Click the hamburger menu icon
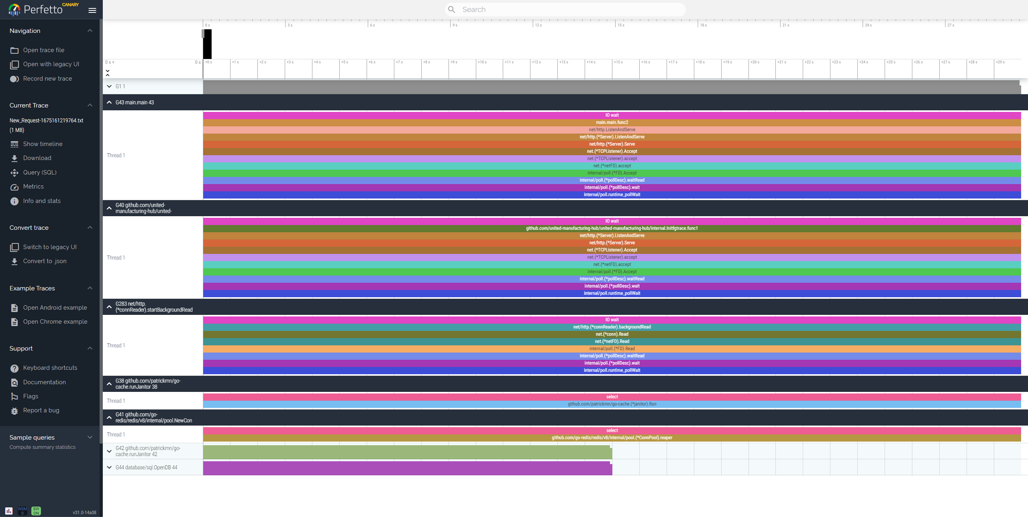This screenshot has width=1028, height=517. point(92,10)
